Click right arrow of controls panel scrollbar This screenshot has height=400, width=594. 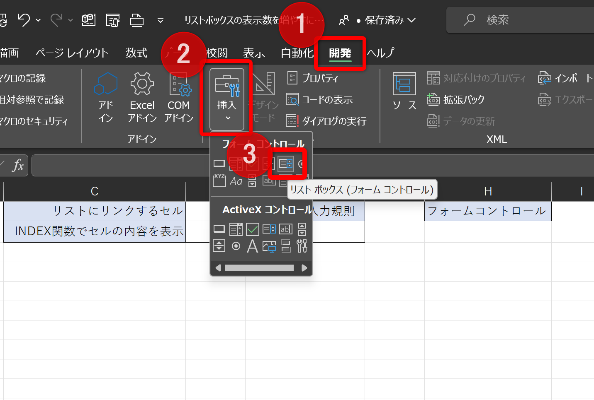coord(304,268)
